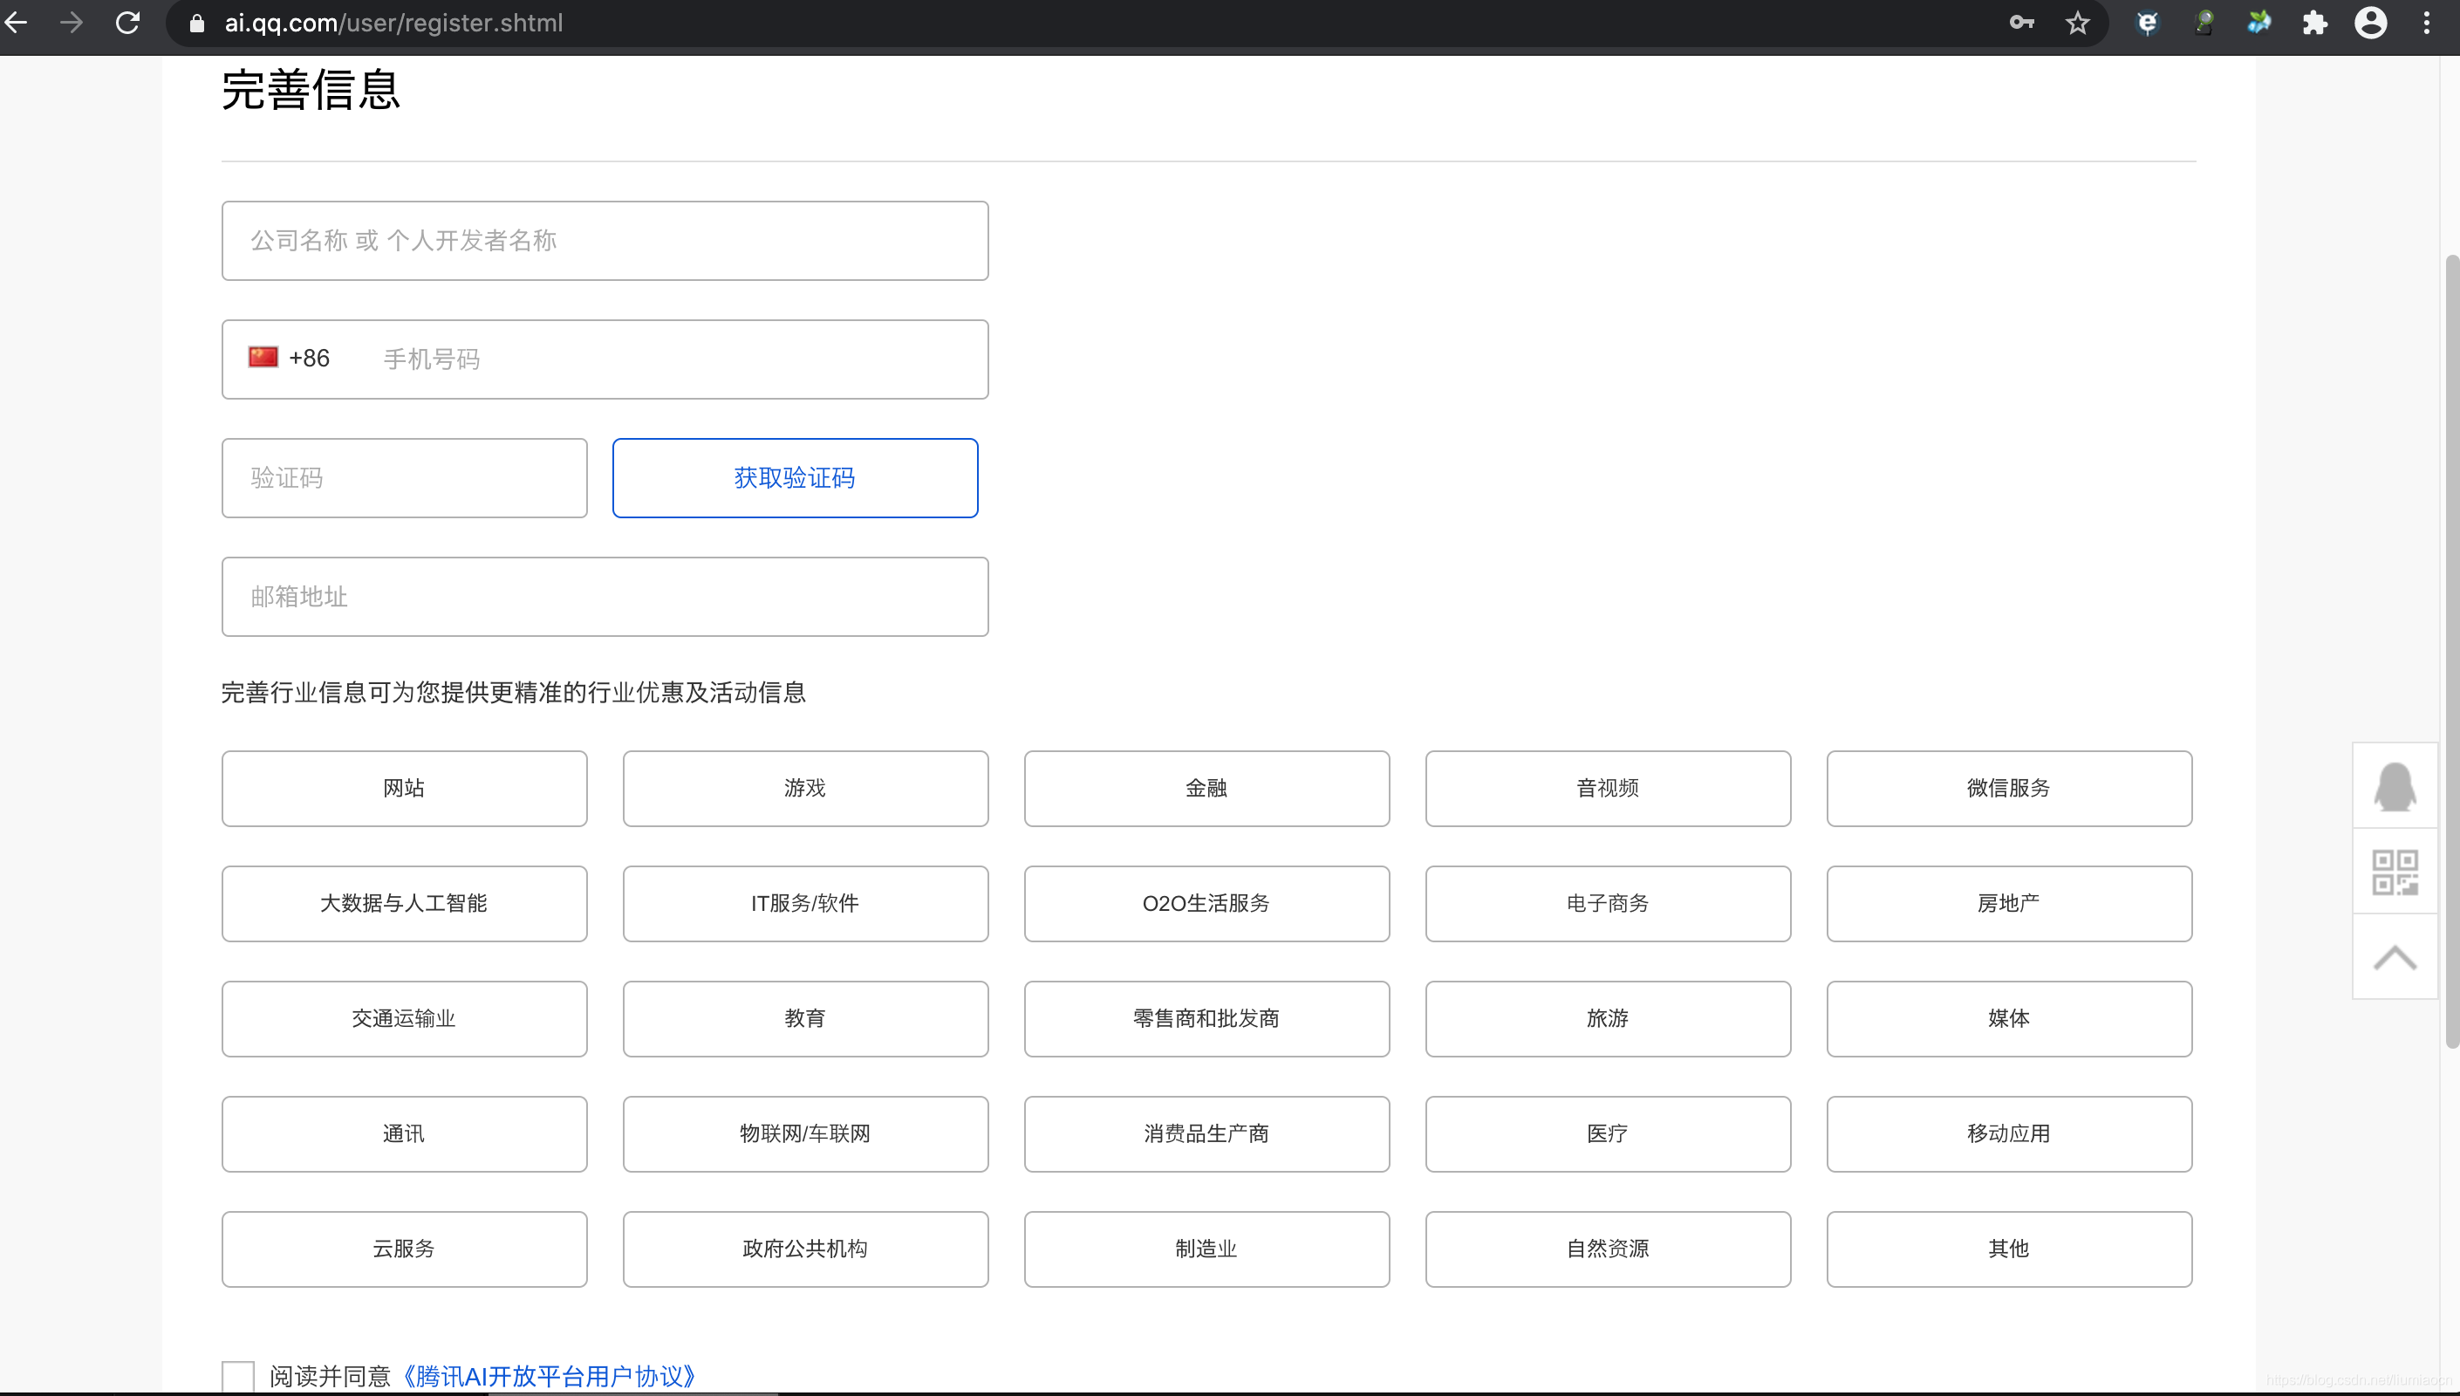The height and width of the screenshot is (1396, 2460).
Task: Select the 游戏 industry option
Action: coord(805,788)
